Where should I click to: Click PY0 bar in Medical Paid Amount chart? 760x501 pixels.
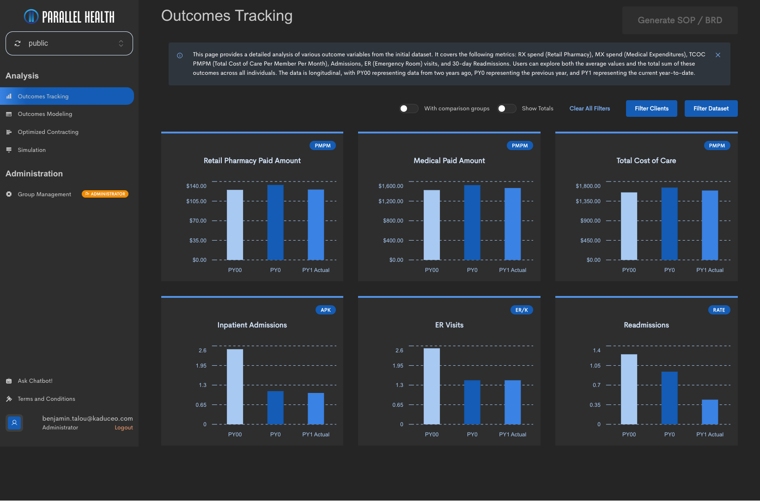pos(472,223)
